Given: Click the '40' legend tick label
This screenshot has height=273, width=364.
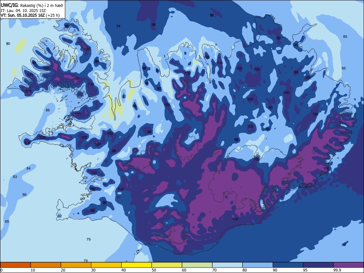Looking at the screenshot, I should click(x=123, y=270).
